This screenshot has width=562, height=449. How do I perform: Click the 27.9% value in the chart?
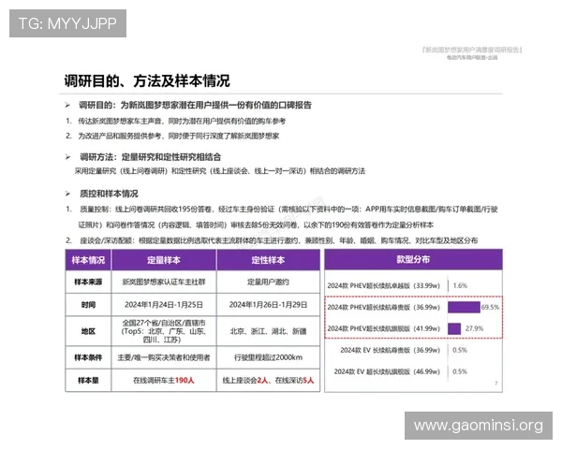(474, 328)
